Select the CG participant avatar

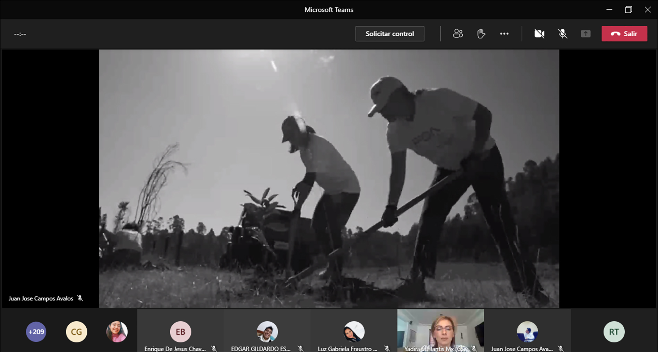[76, 332]
